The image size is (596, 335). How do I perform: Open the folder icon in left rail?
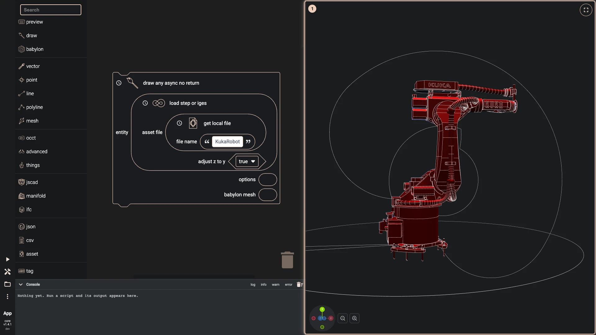(7, 284)
